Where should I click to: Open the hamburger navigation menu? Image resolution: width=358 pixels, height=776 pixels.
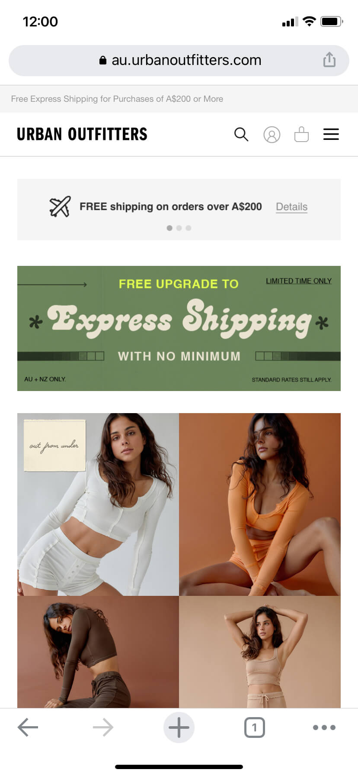click(x=331, y=134)
